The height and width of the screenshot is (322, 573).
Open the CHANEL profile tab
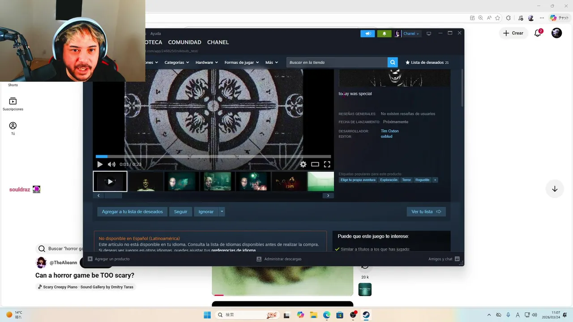pos(218,42)
